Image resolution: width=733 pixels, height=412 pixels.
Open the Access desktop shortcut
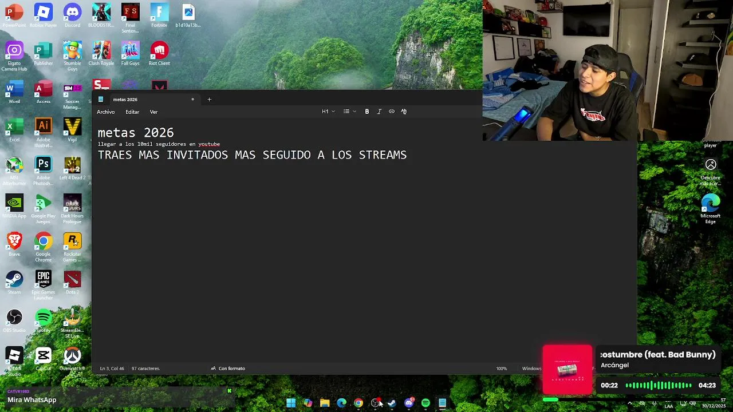pyautogui.click(x=44, y=92)
